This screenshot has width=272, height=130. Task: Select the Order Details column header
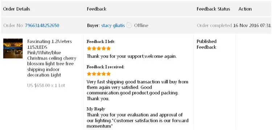tap(16, 9)
